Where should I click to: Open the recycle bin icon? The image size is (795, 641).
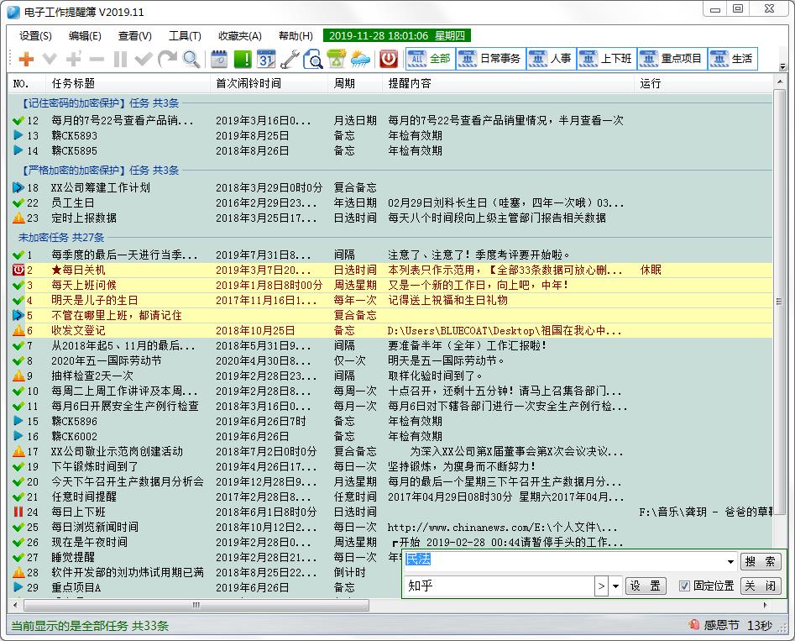(337, 59)
